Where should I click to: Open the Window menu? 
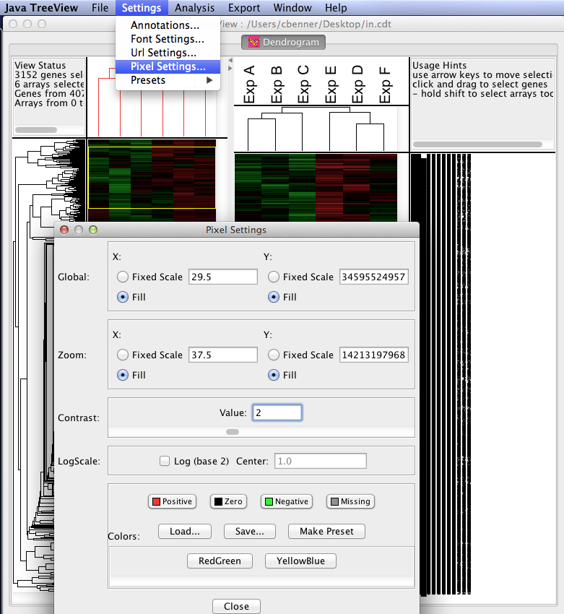coord(292,8)
